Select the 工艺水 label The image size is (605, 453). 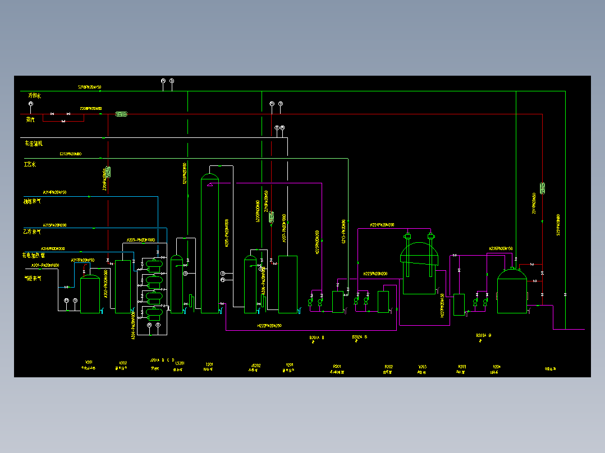[30, 164]
